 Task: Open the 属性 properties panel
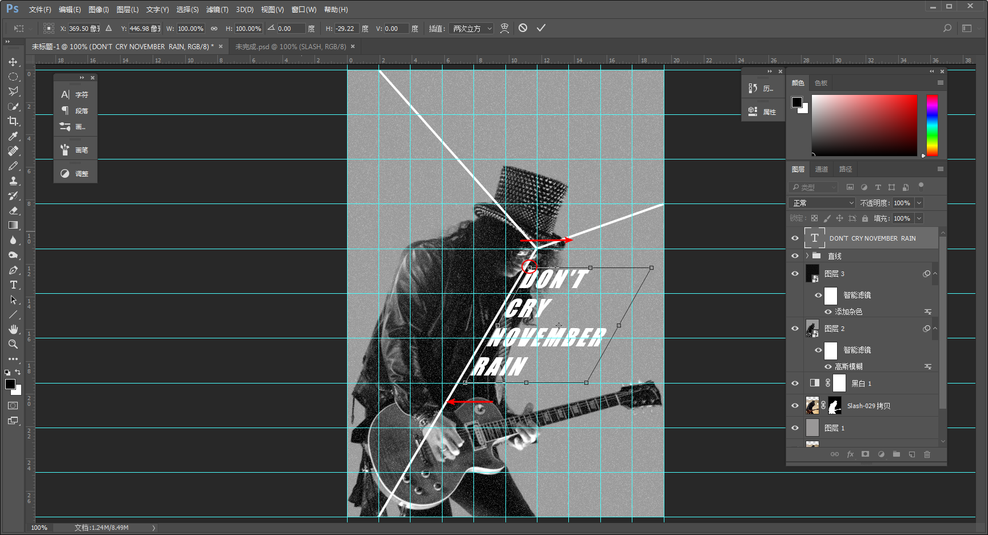pyautogui.click(x=763, y=112)
